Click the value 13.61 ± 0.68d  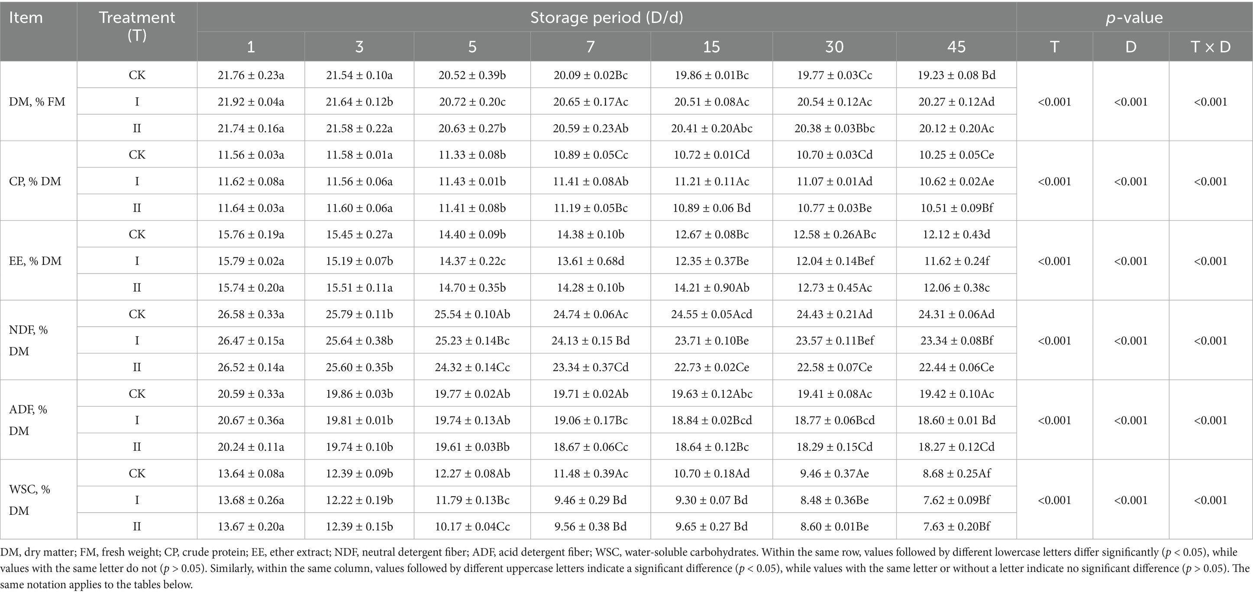[590, 261]
